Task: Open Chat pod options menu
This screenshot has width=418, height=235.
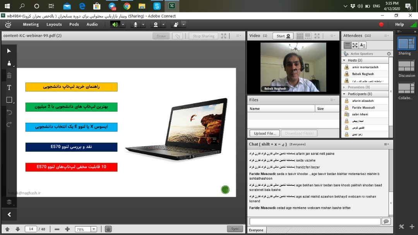Action: pos(387,144)
